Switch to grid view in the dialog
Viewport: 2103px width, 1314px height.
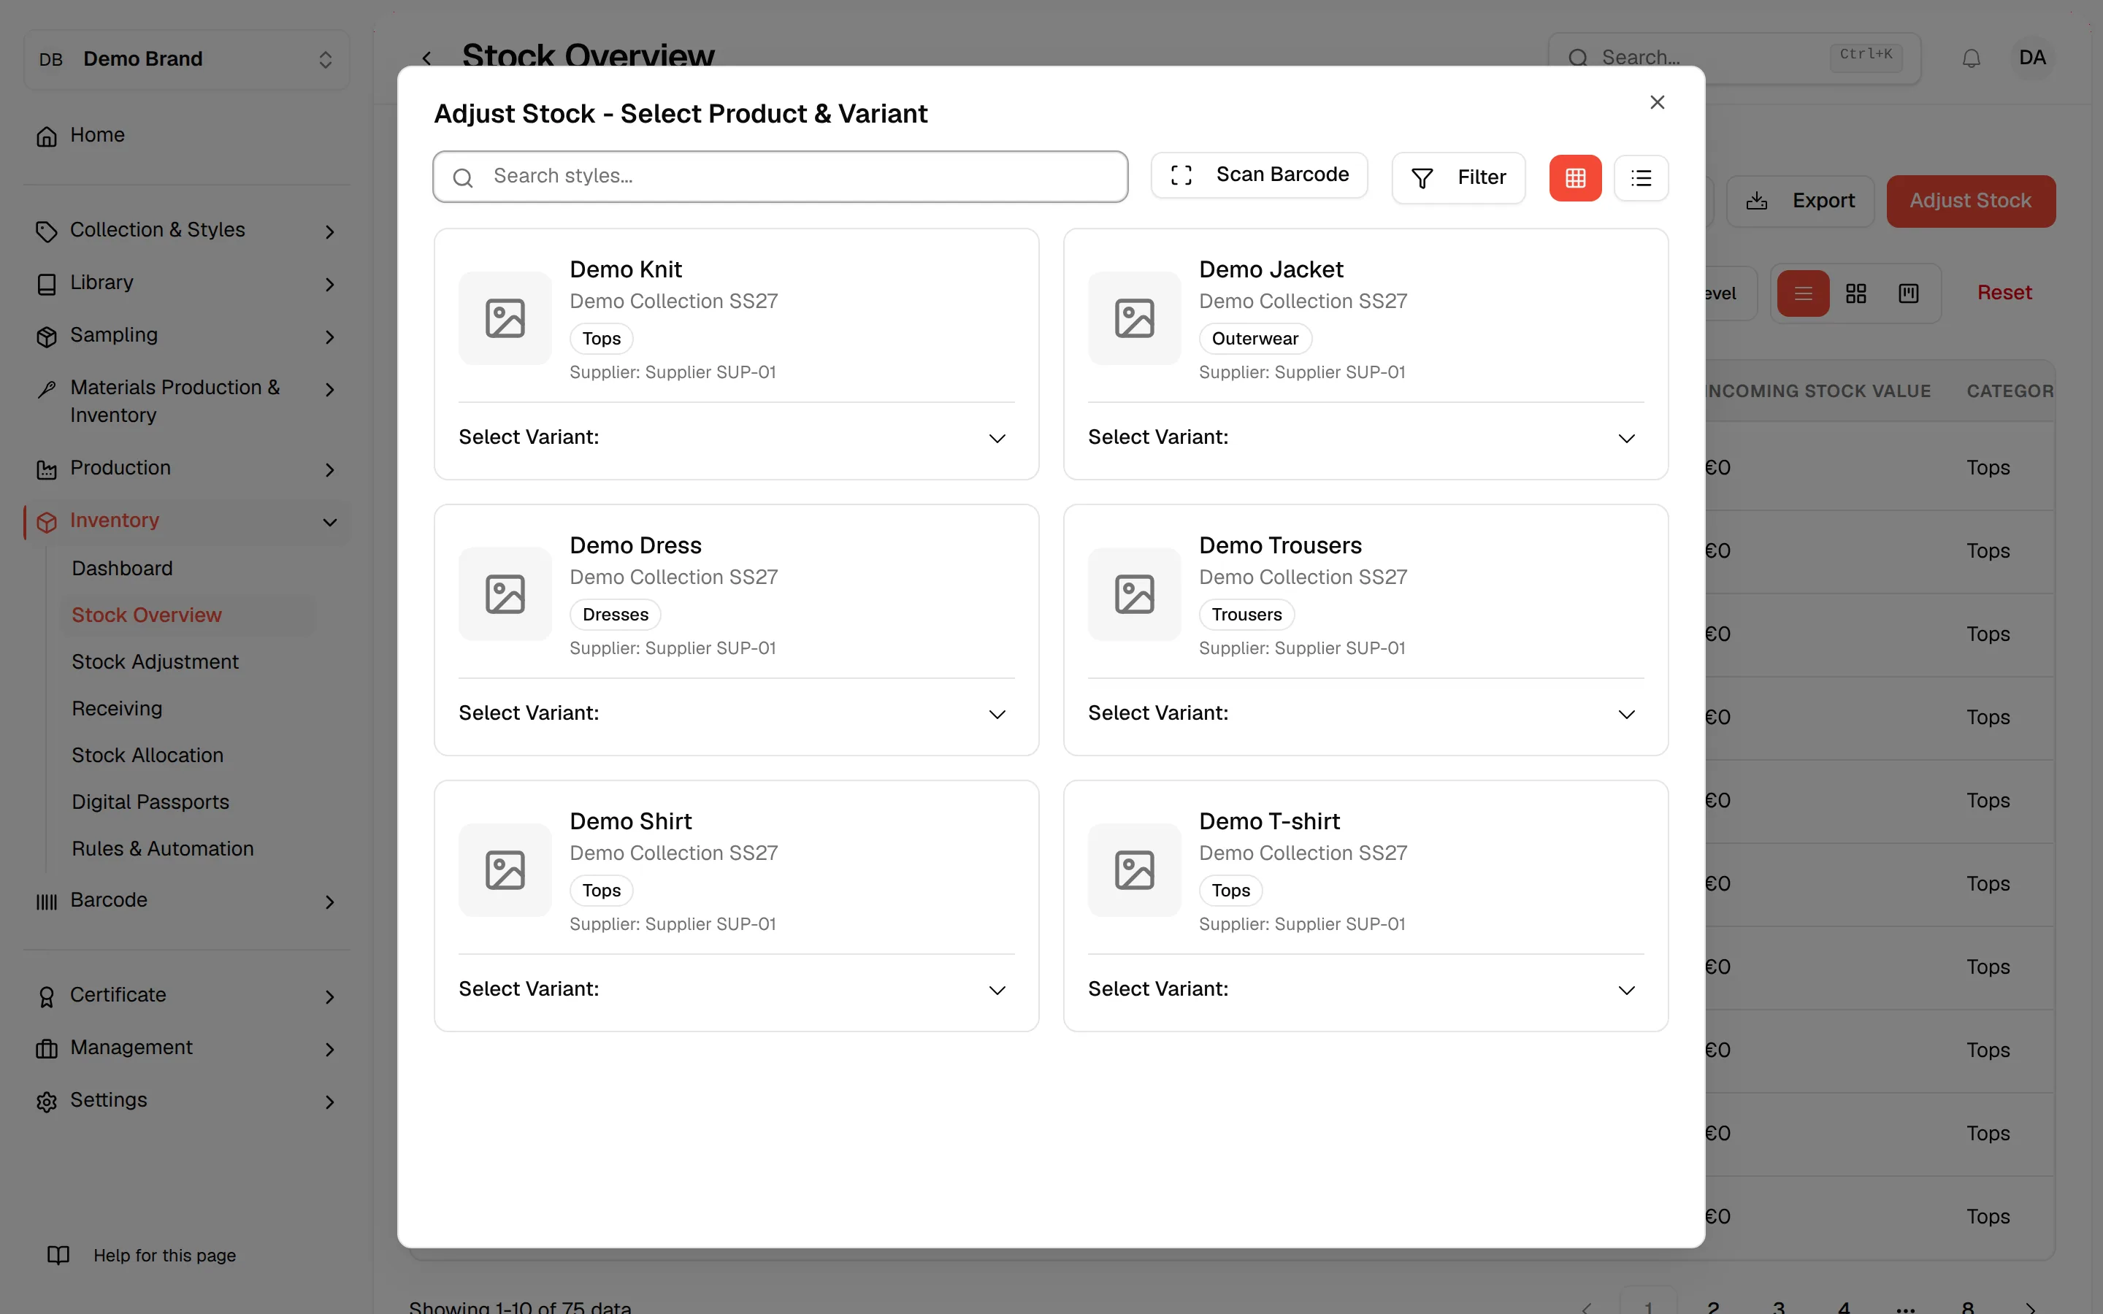click(x=1574, y=178)
